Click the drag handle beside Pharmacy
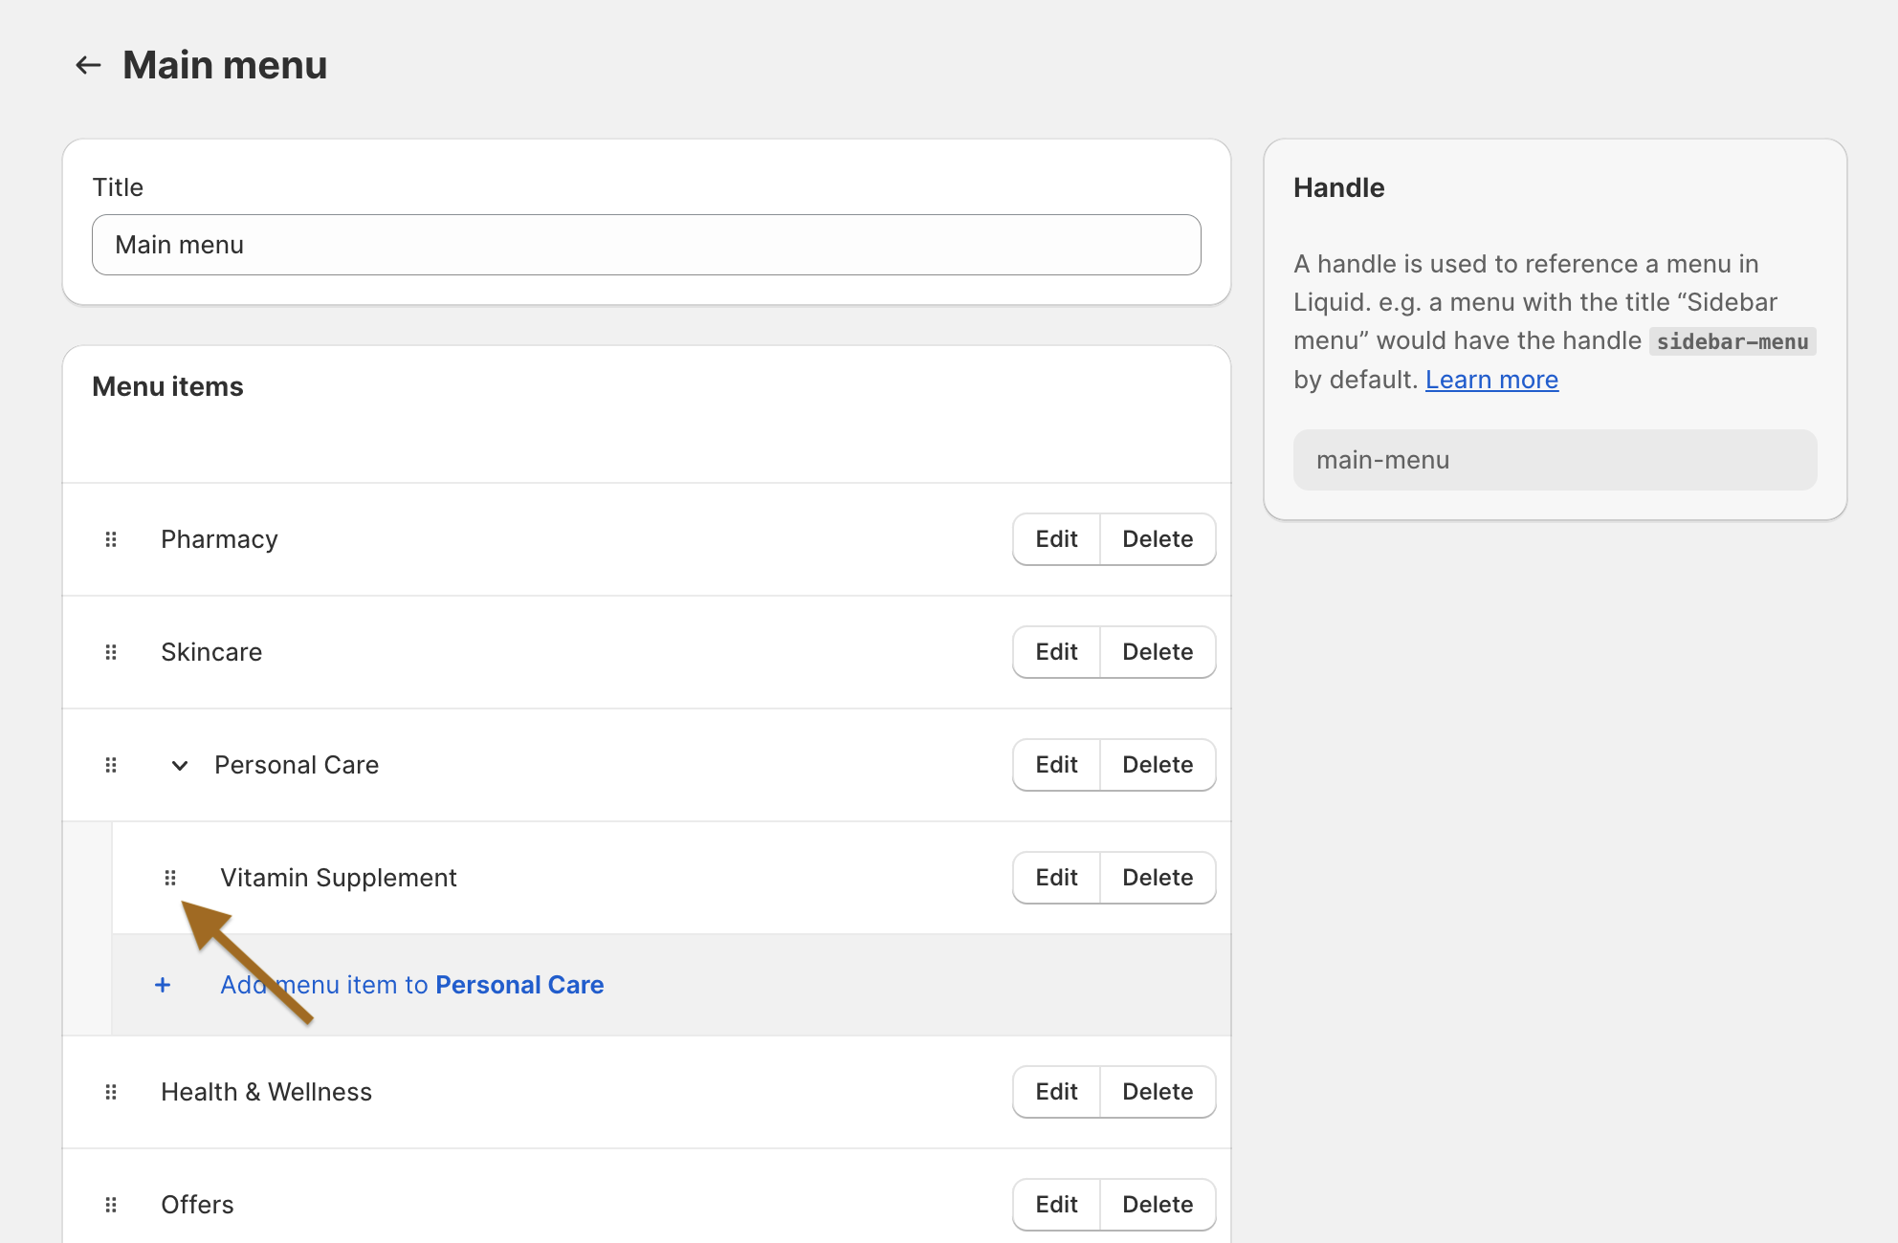This screenshot has width=1898, height=1243. (111, 539)
